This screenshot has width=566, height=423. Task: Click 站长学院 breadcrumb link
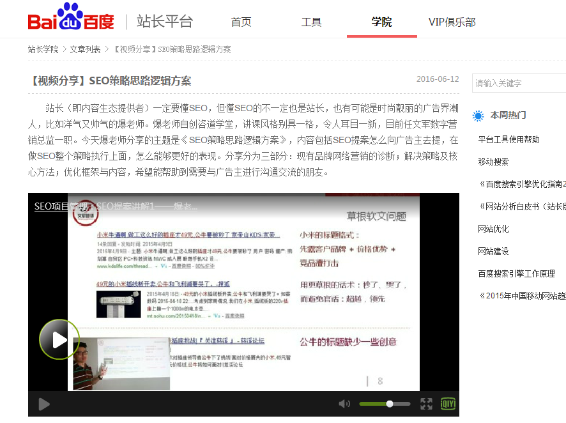(x=43, y=49)
